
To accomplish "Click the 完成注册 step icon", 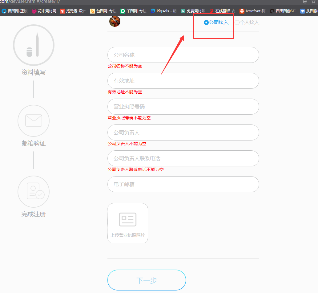I will point(34,191).
